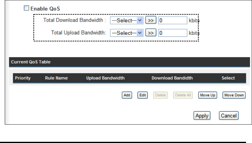Move the selected rule up
Screen dimensions: 252x143
click(208, 95)
